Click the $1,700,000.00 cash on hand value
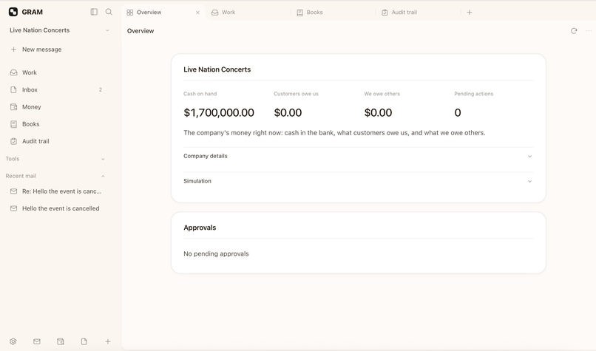The image size is (596, 351). point(219,112)
